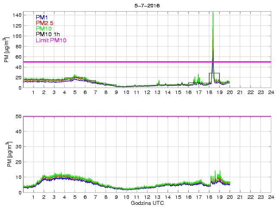Image resolution: width=276 pixels, height=207 pixels.
Task: Click hour 5 tick on top x-axis
Action: coord(75,92)
